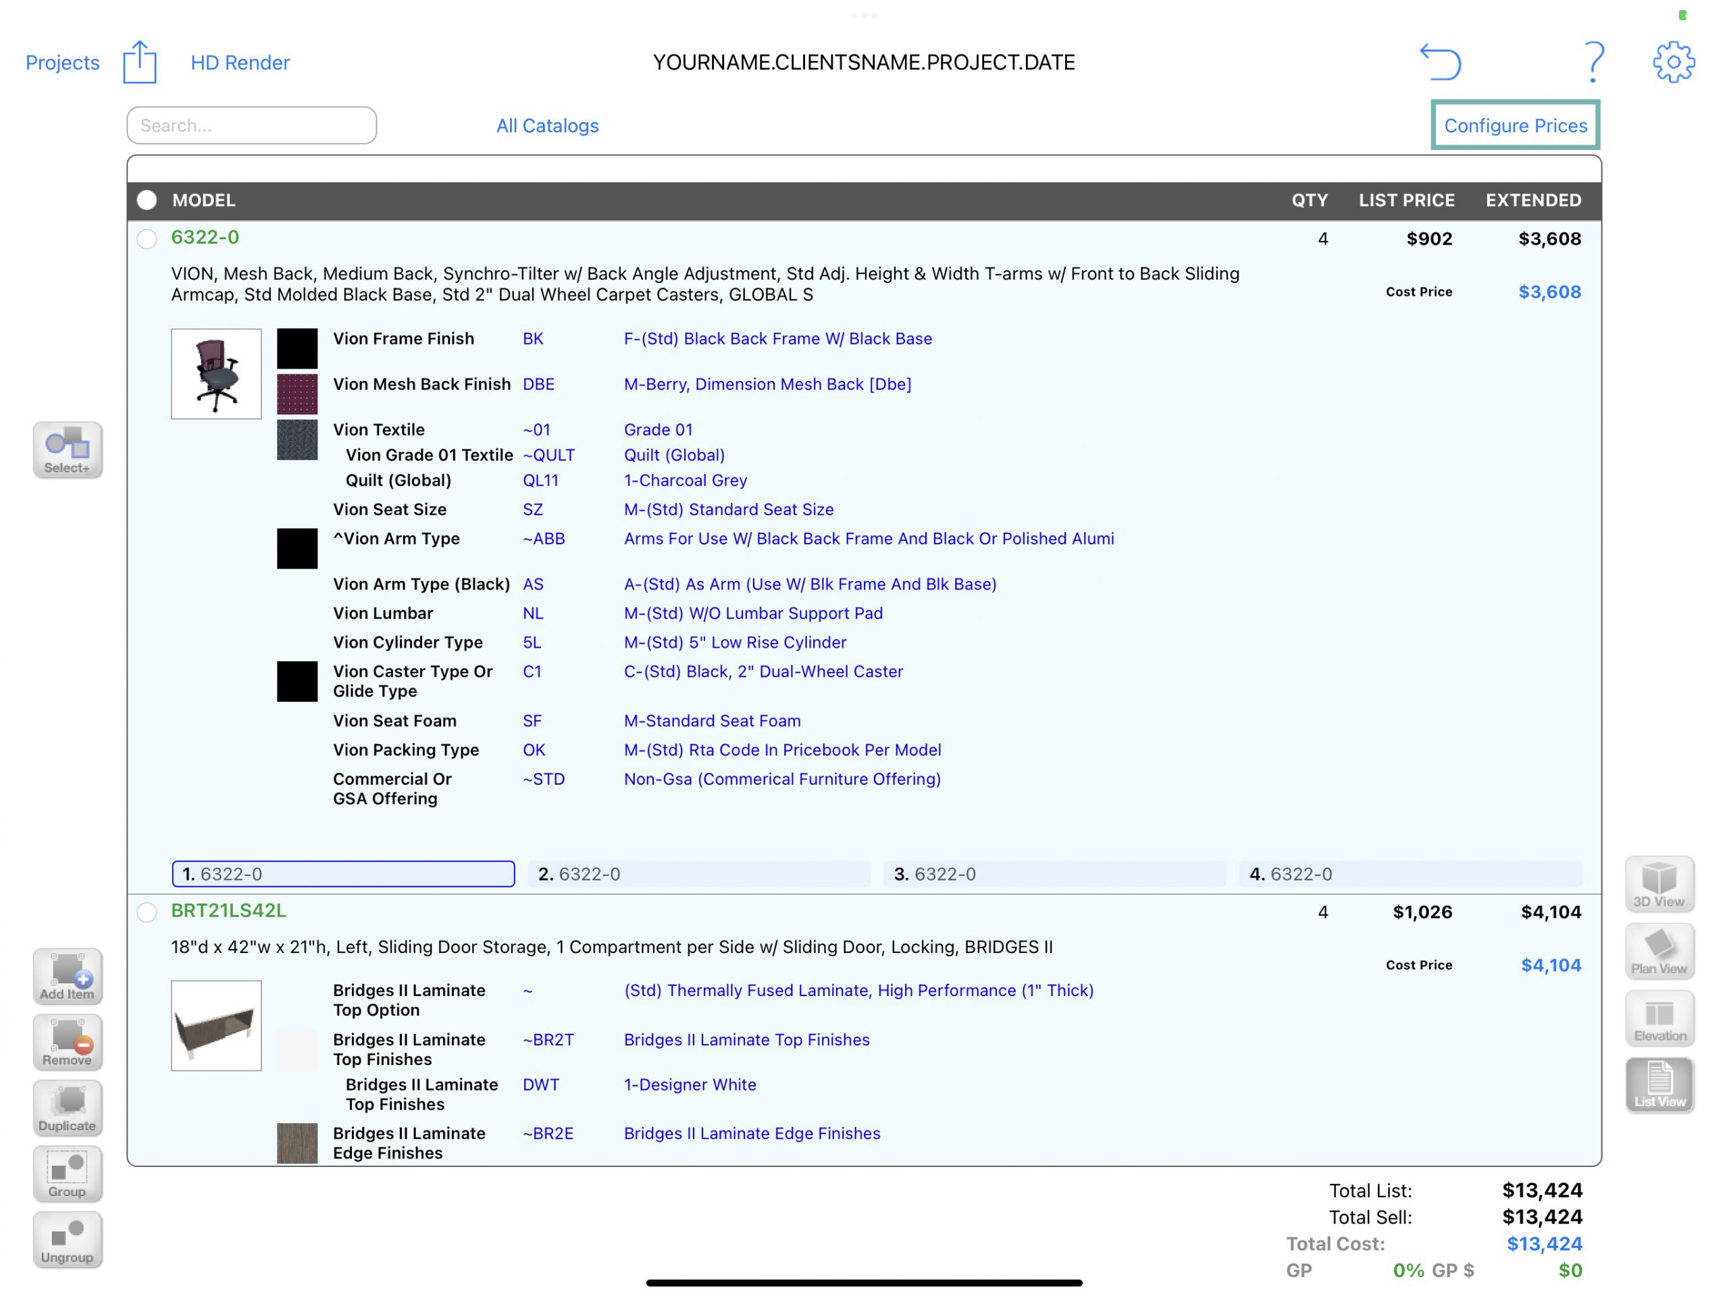Change option A-(Std) As Arm
This screenshot has height=1296, width=1729.
(x=810, y=584)
